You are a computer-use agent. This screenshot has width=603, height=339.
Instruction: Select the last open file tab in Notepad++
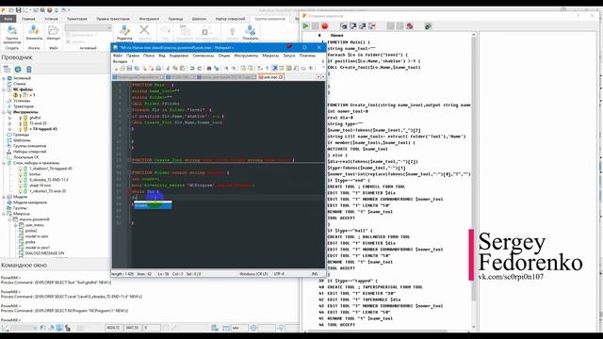(270, 77)
